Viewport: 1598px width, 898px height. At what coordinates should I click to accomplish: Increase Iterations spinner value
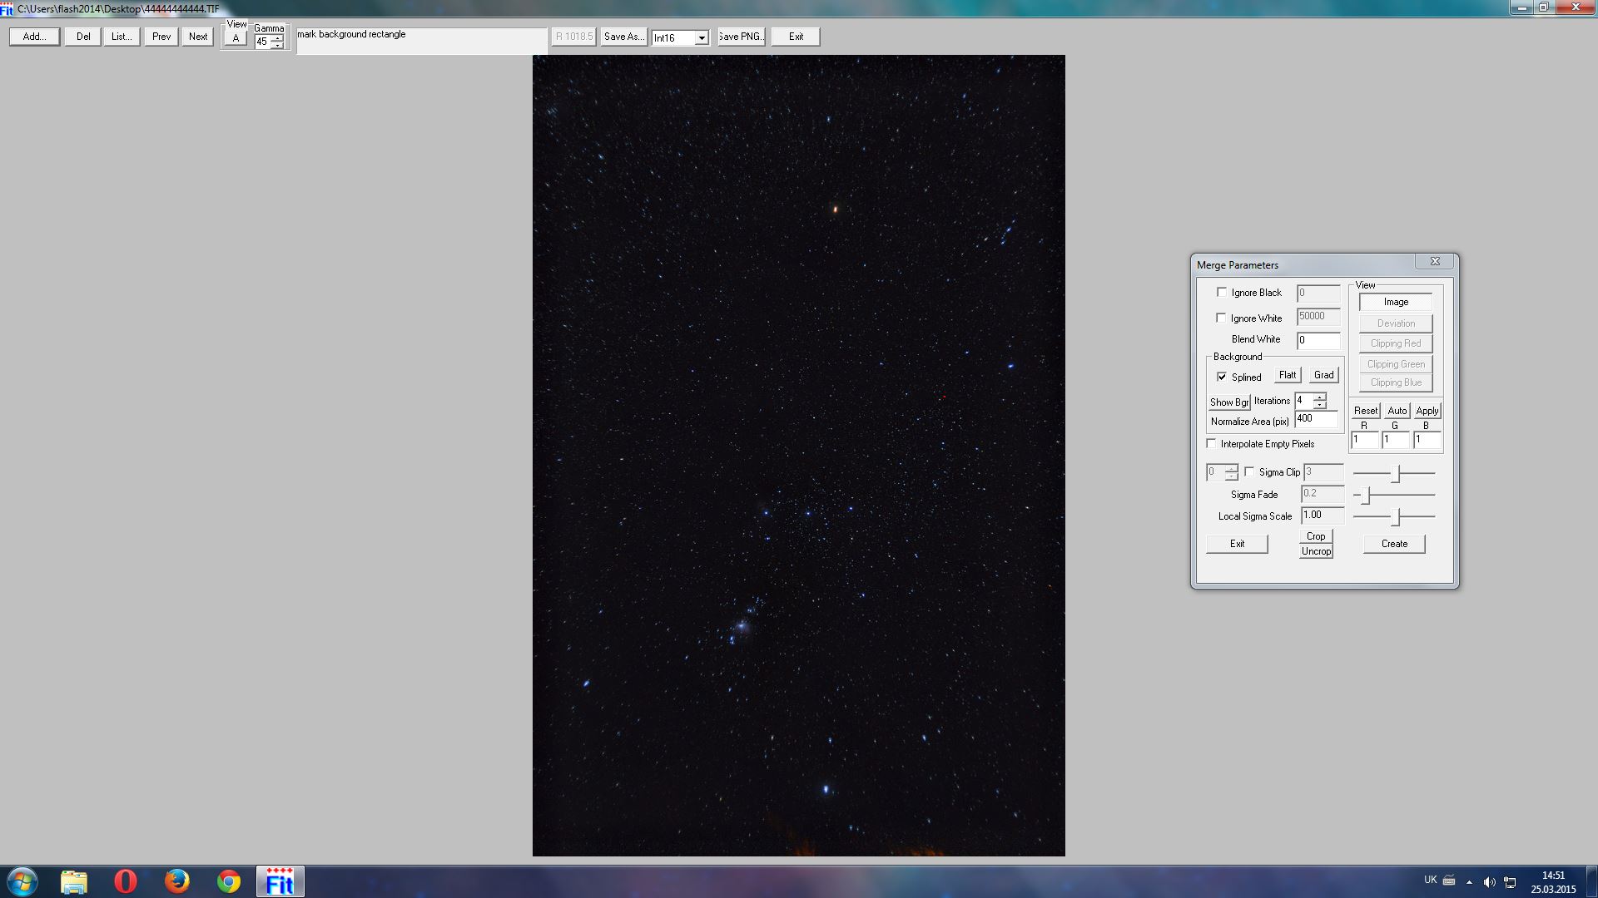pos(1319,397)
